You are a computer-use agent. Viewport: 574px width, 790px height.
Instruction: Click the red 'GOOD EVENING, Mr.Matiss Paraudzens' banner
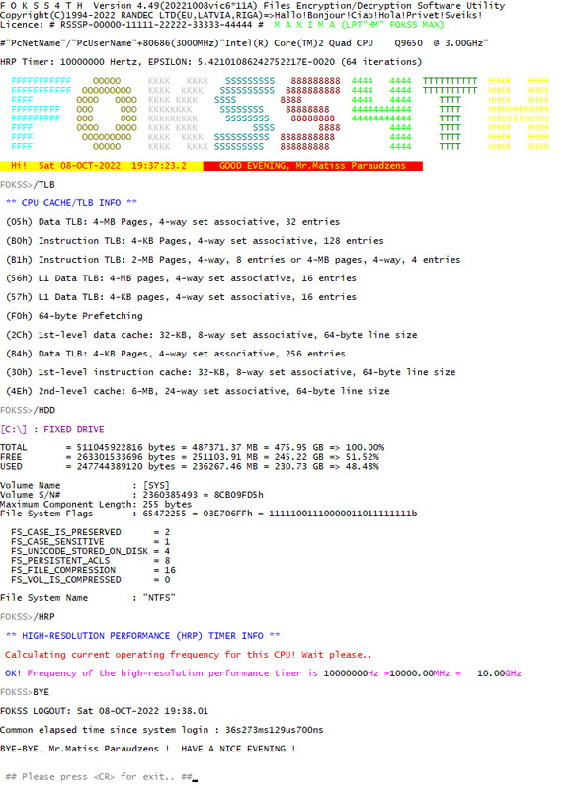313,166
